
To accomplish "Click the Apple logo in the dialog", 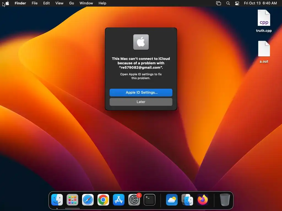I will pyautogui.click(x=141, y=42).
